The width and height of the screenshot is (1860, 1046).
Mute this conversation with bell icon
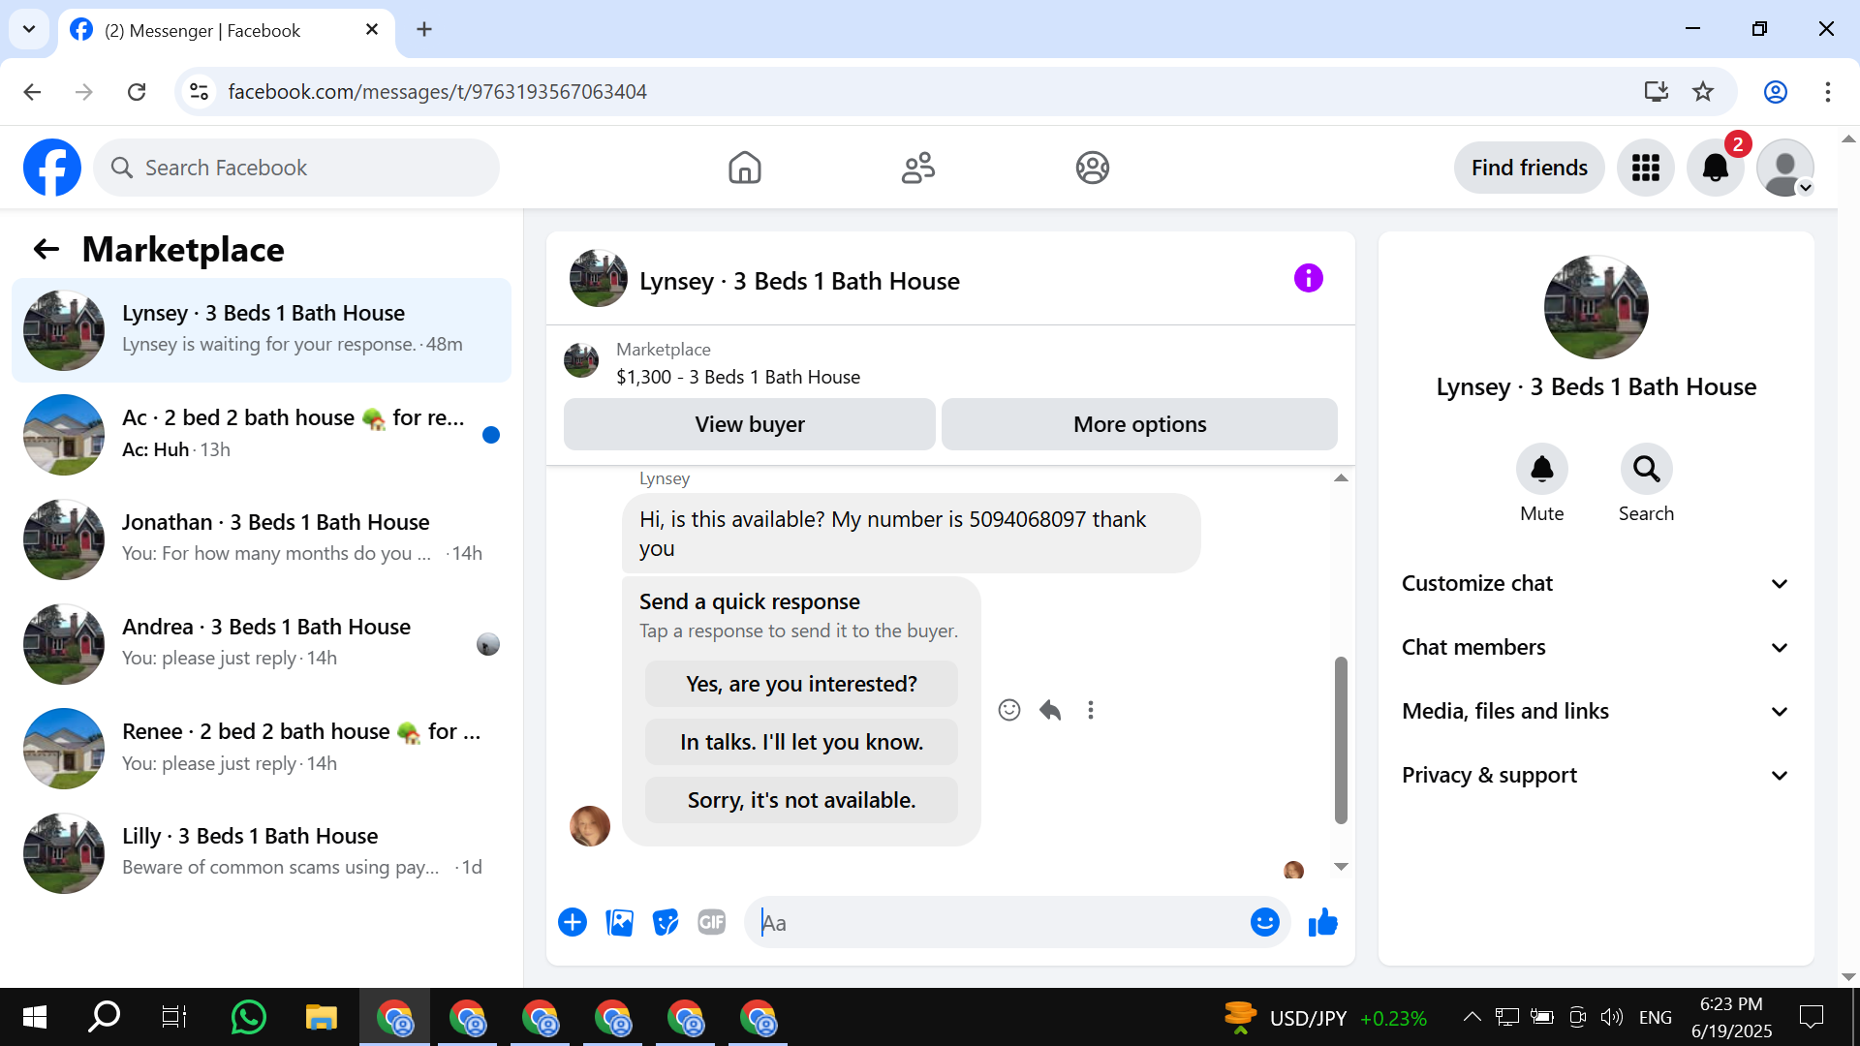click(x=1541, y=470)
